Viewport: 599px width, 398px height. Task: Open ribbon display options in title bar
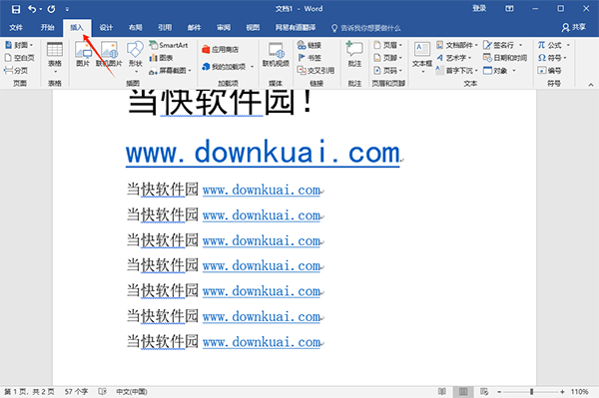coord(509,8)
